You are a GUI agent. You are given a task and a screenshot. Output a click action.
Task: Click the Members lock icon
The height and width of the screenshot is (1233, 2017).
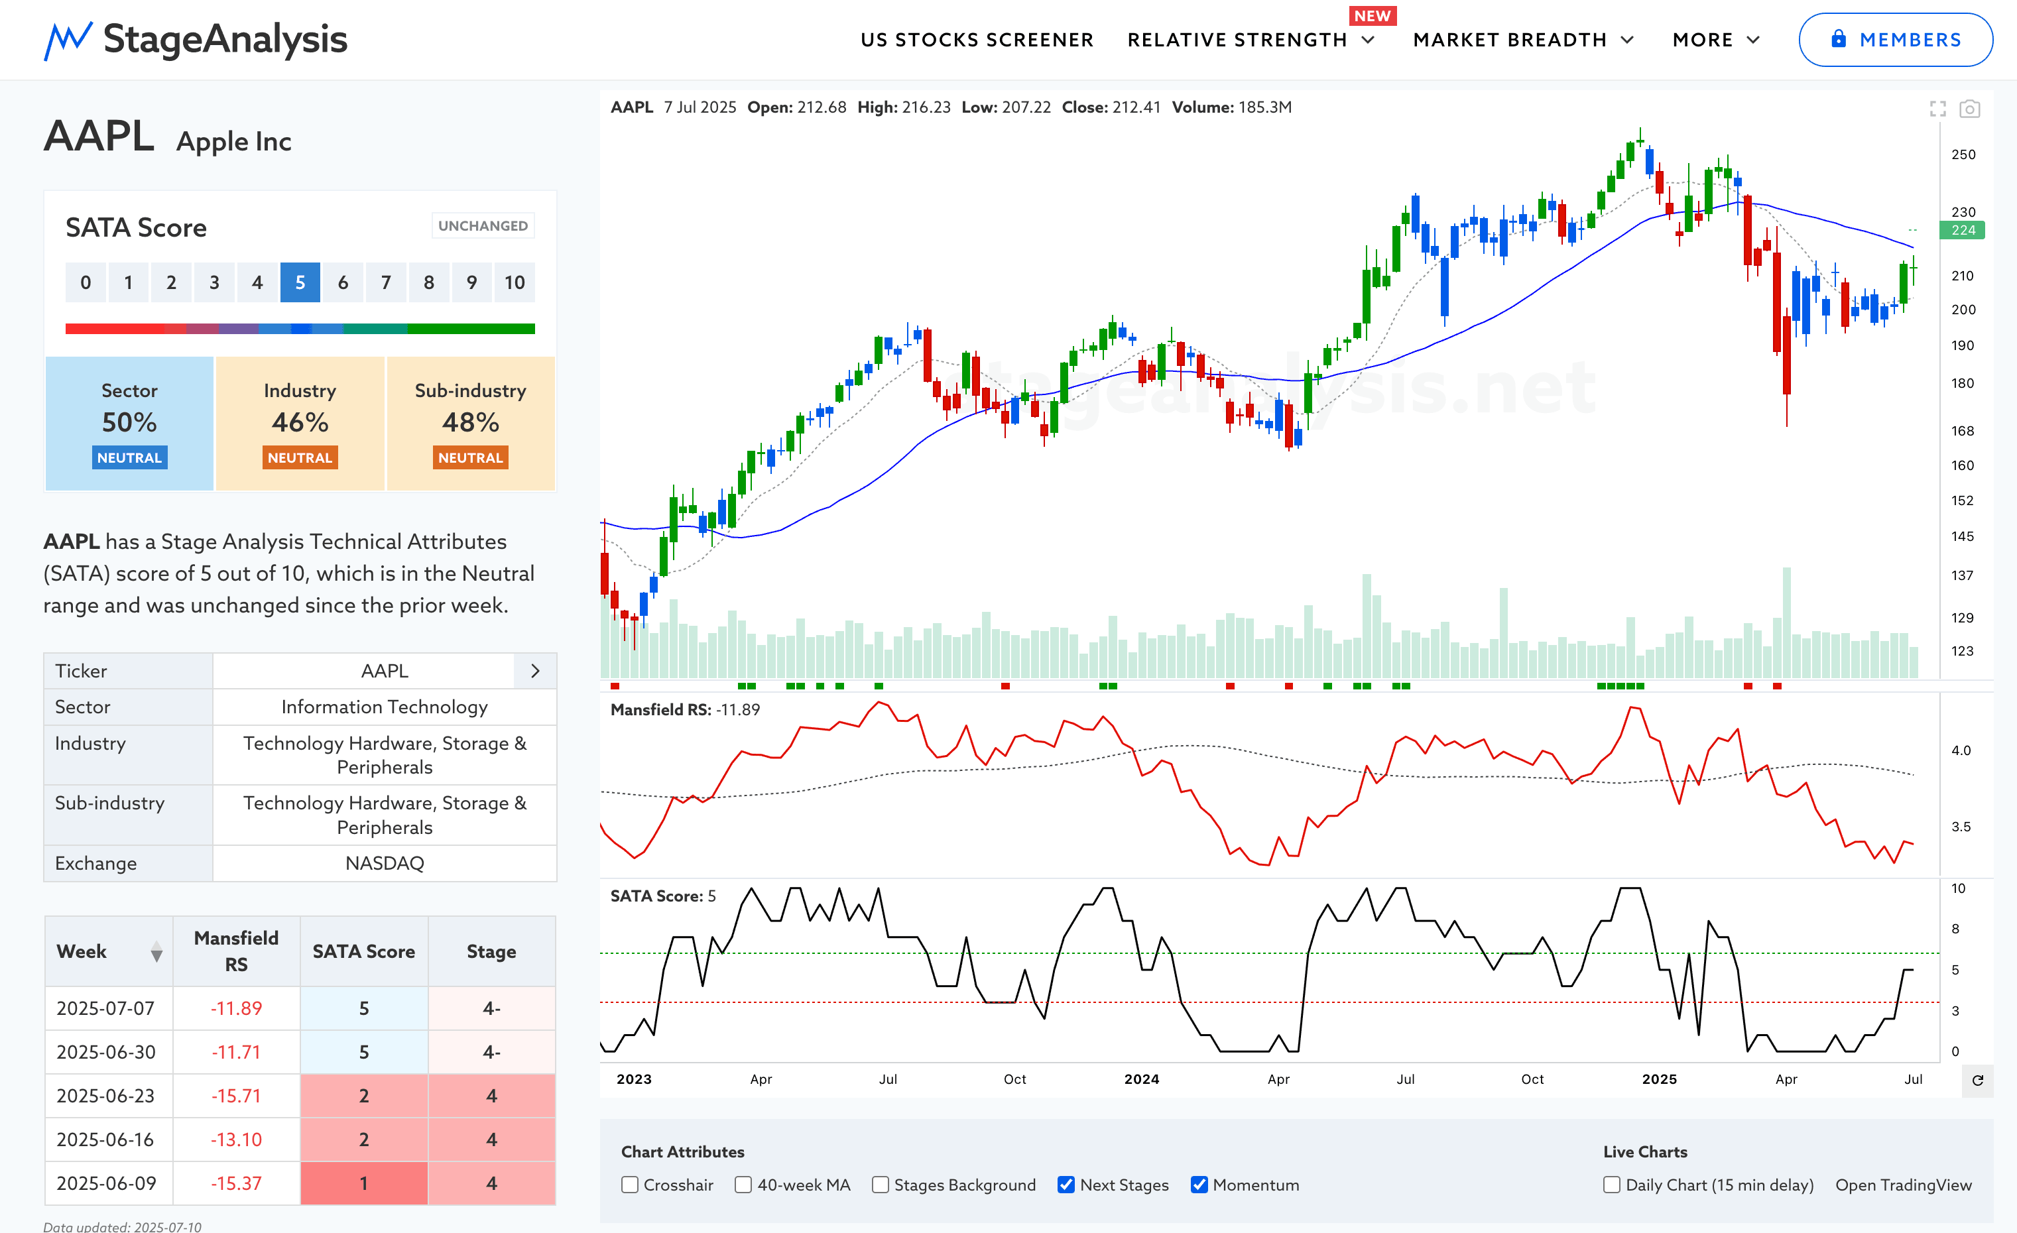point(1839,38)
